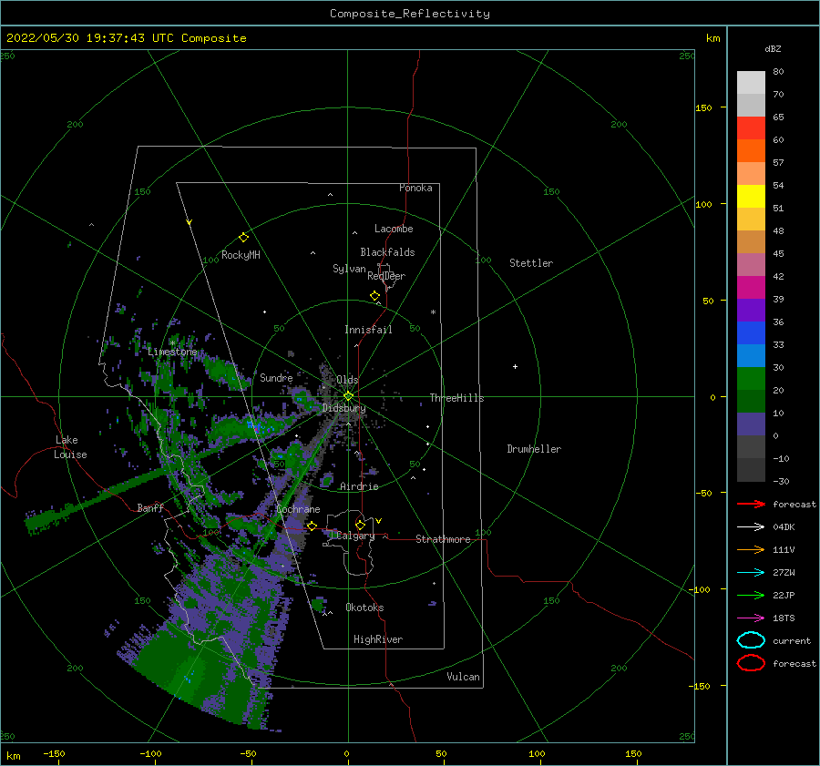
Task: Click the yellow diamond marker above Calgary label
Action: click(x=360, y=525)
